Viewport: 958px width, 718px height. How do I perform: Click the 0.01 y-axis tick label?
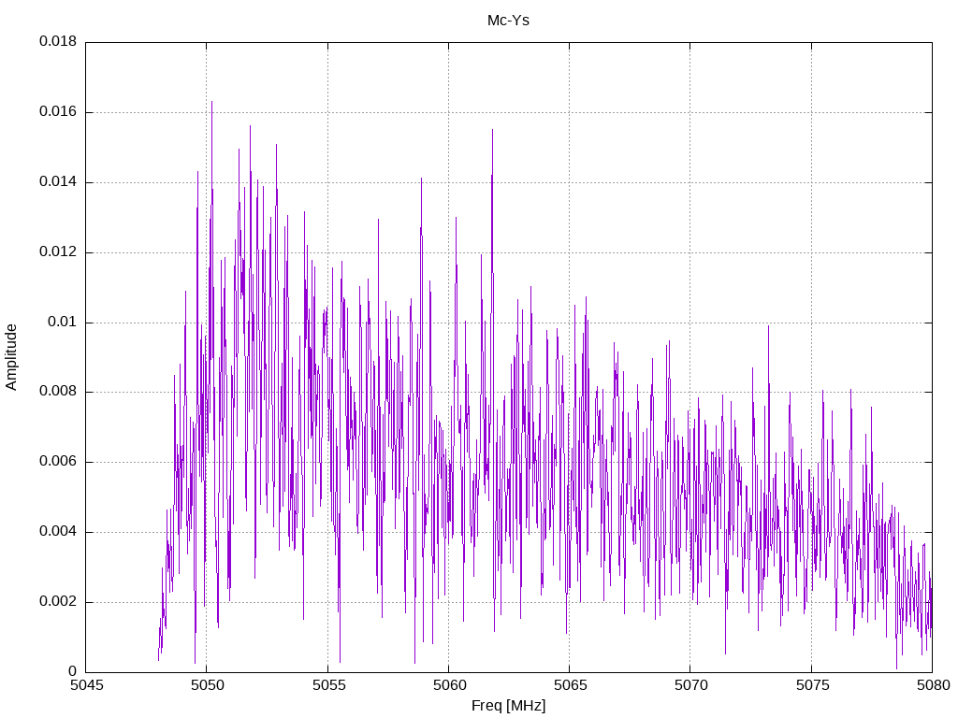(x=63, y=322)
